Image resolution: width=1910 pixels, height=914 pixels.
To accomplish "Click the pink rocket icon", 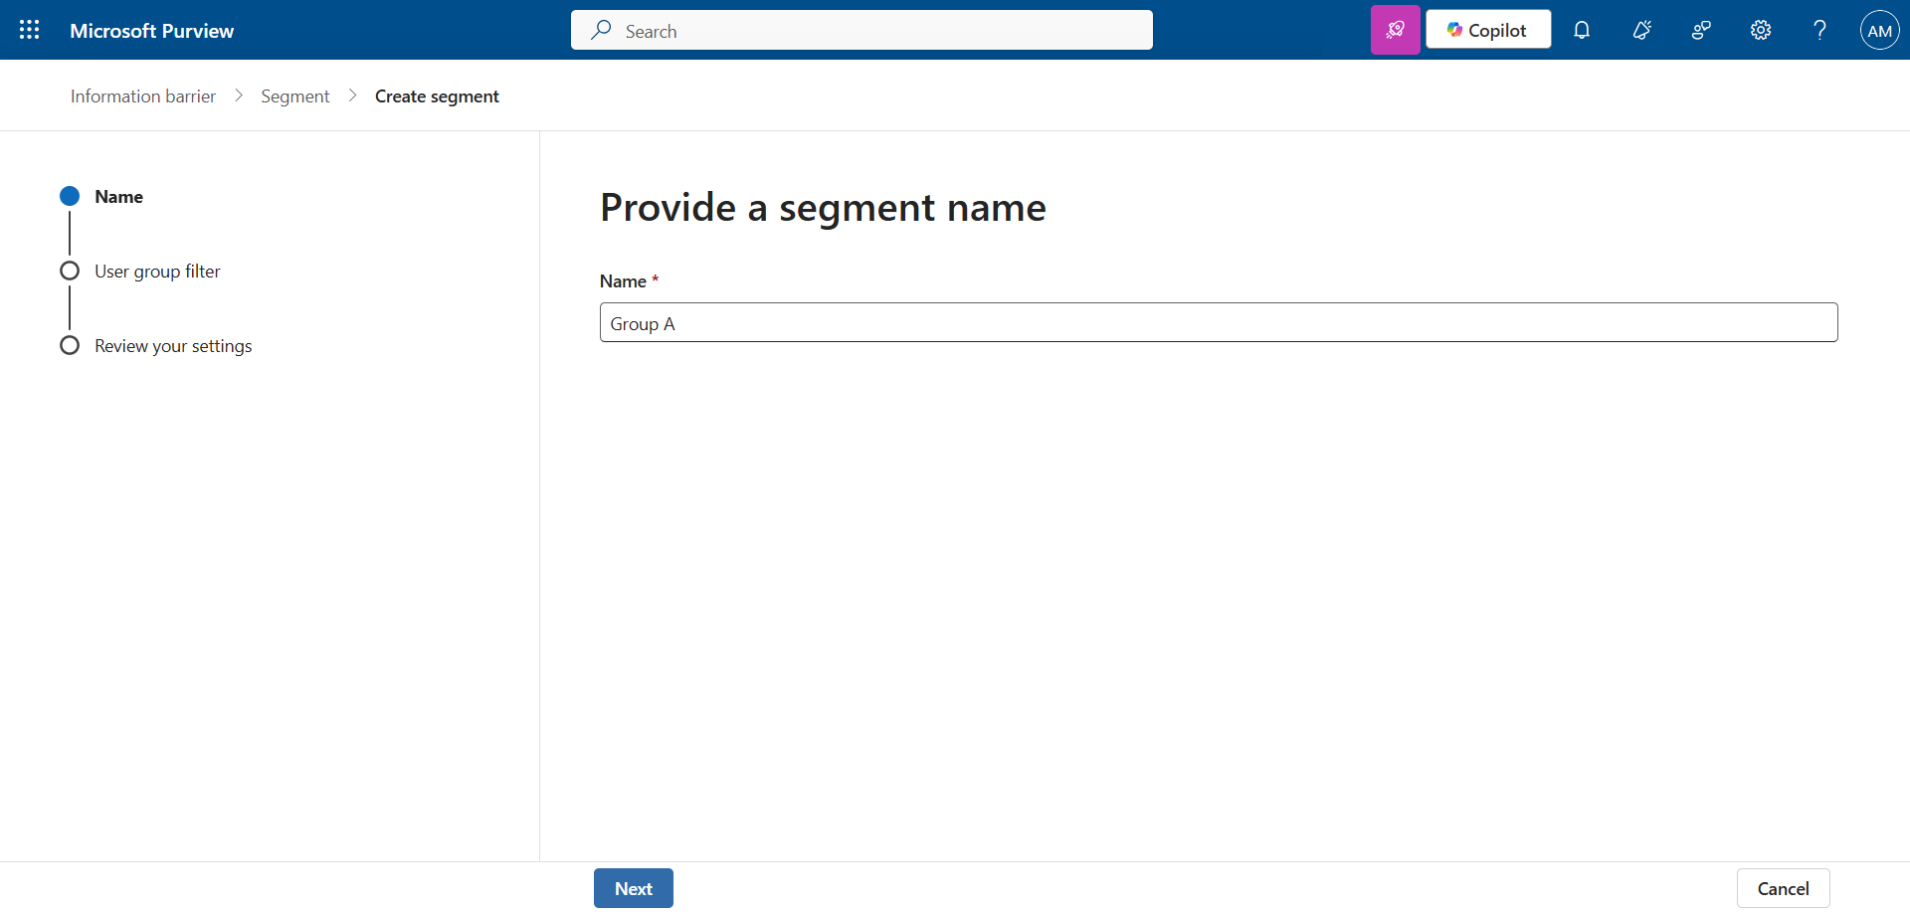I will 1395,30.
